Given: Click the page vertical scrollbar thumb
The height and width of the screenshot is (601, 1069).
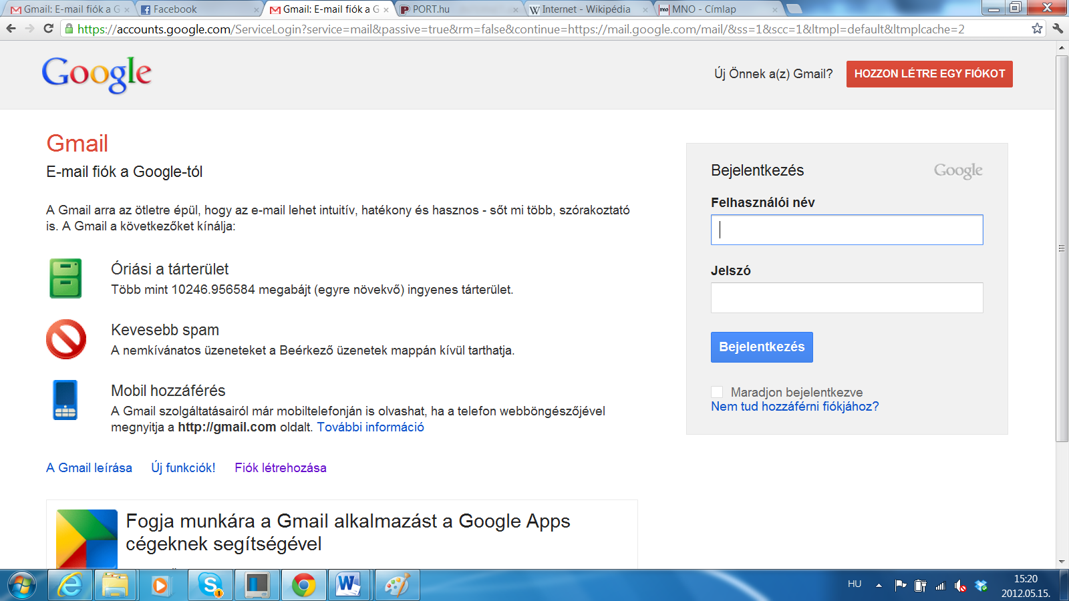Looking at the screenshot, I should [x=1062, y=248].
